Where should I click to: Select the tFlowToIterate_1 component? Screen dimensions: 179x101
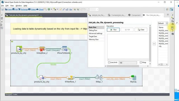click(65, 49)
